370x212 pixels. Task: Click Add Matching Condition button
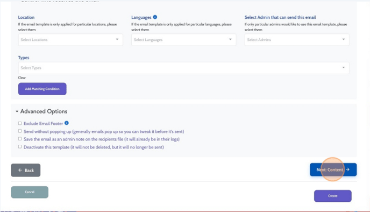42,89
